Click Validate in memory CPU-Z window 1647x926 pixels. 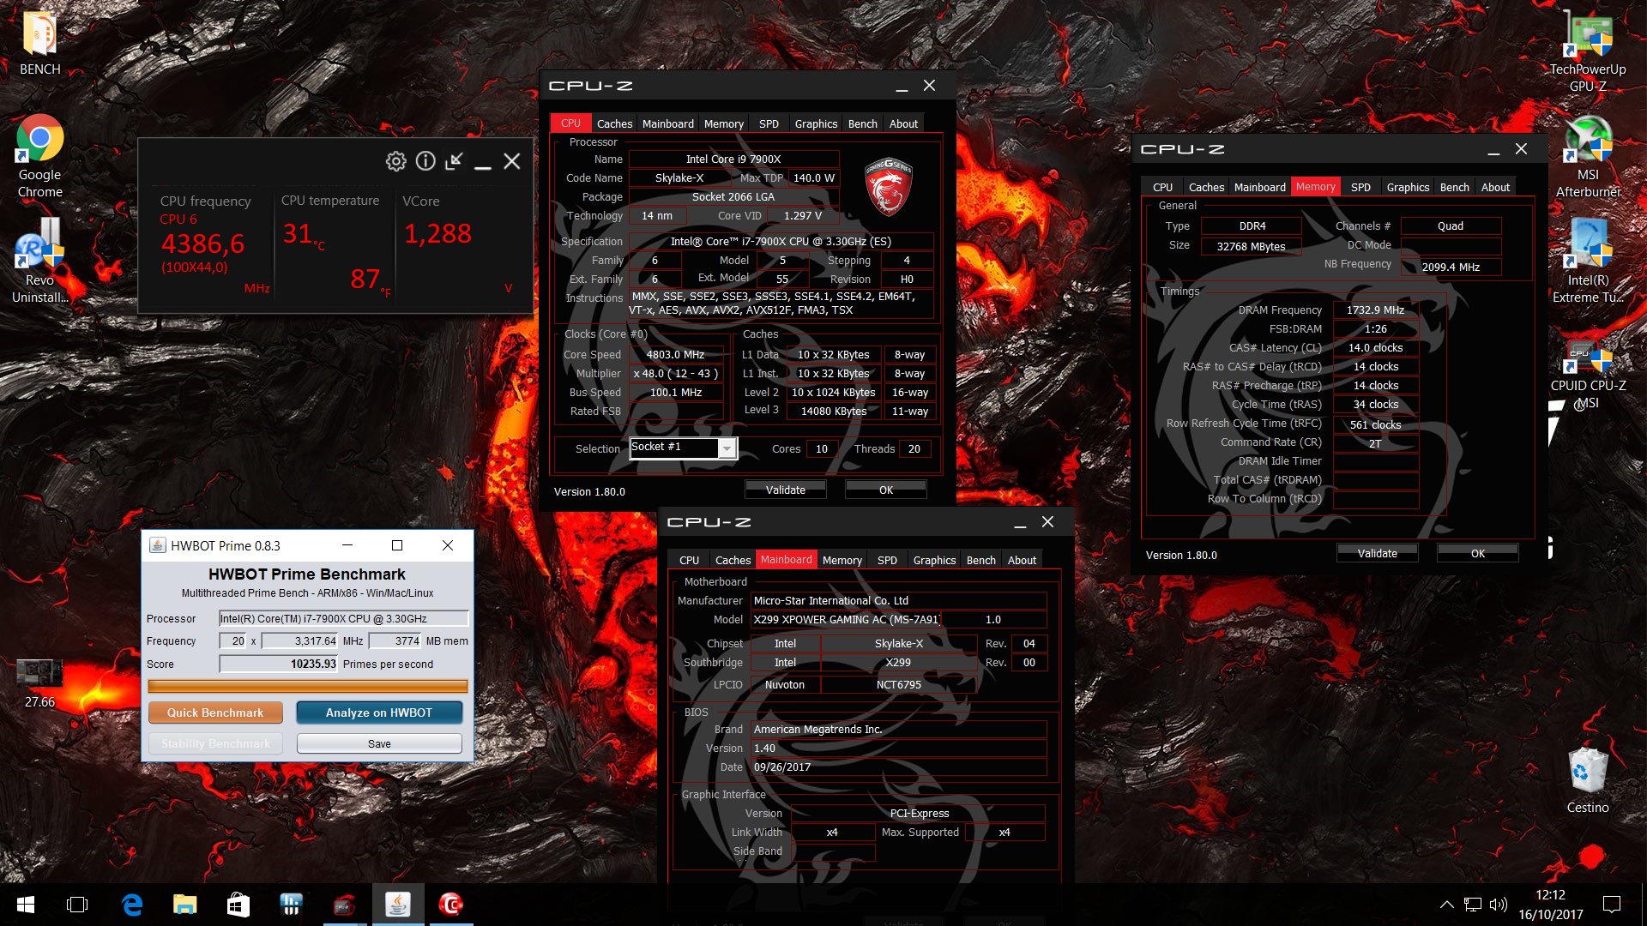1377,553
